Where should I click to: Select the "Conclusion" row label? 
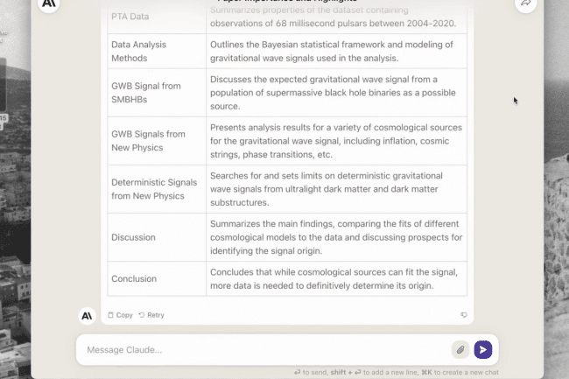click(x=134, y=279)
